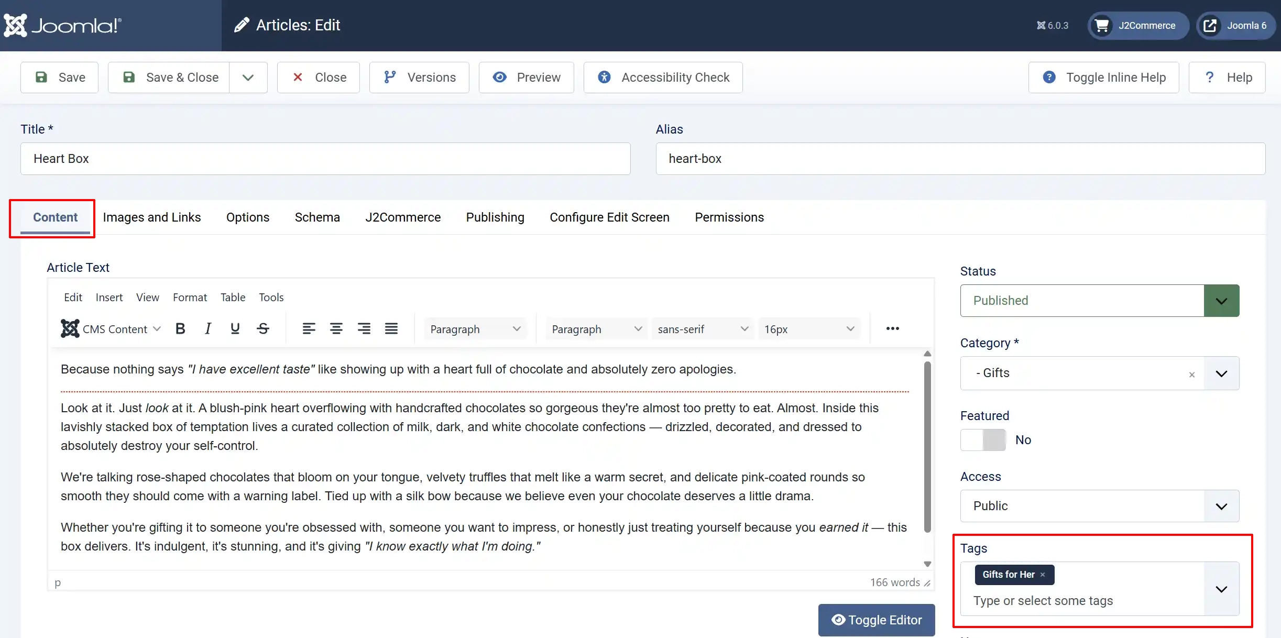
Task: Expand the Category dropdown arrow
Action: (x=1221, y=373)
